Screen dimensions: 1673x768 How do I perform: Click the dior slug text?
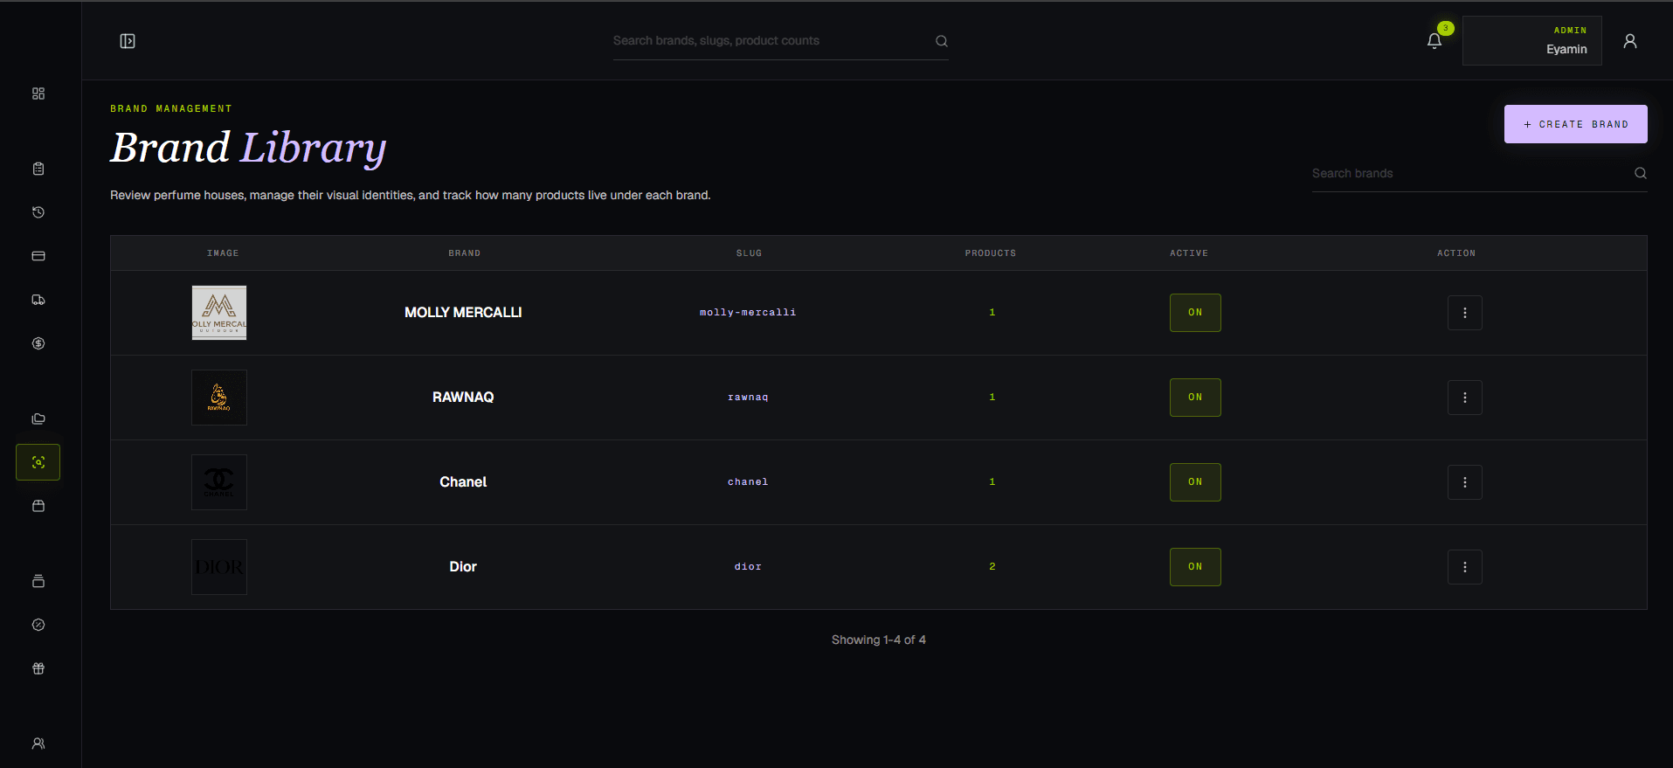point(748,567)
